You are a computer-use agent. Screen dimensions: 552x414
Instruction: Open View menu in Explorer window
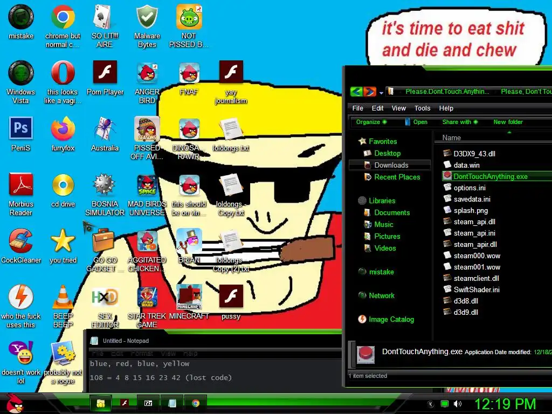(x=398, y=108)
